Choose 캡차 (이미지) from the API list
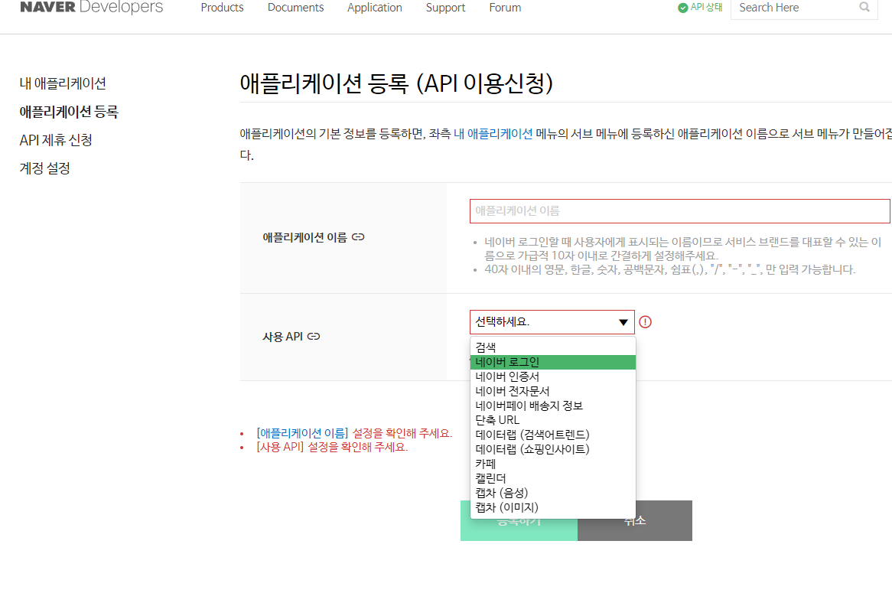 553,507
